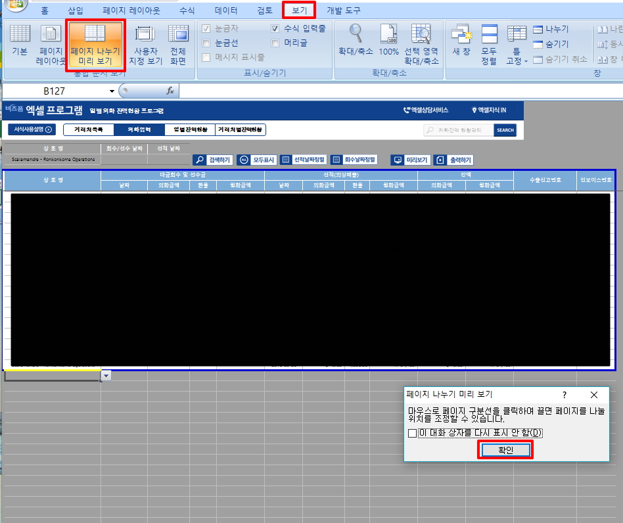The image size is (623, 523).
Task: Click the 모두표시 button in sheet
Action: click(x=256, y=160)
